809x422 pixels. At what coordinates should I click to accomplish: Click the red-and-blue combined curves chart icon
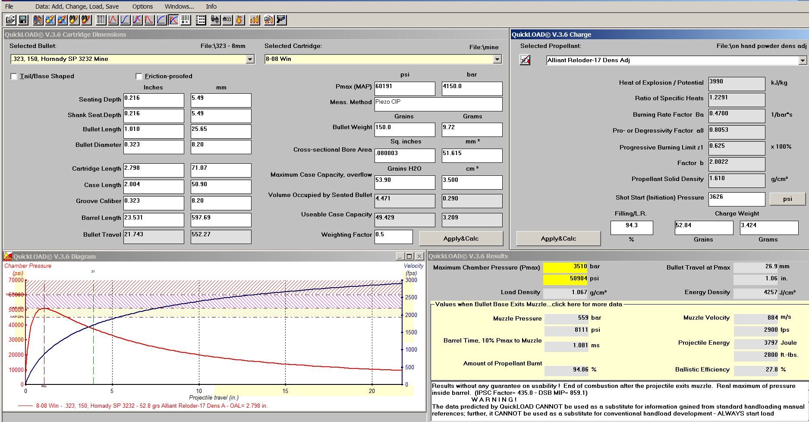(137, 20)
